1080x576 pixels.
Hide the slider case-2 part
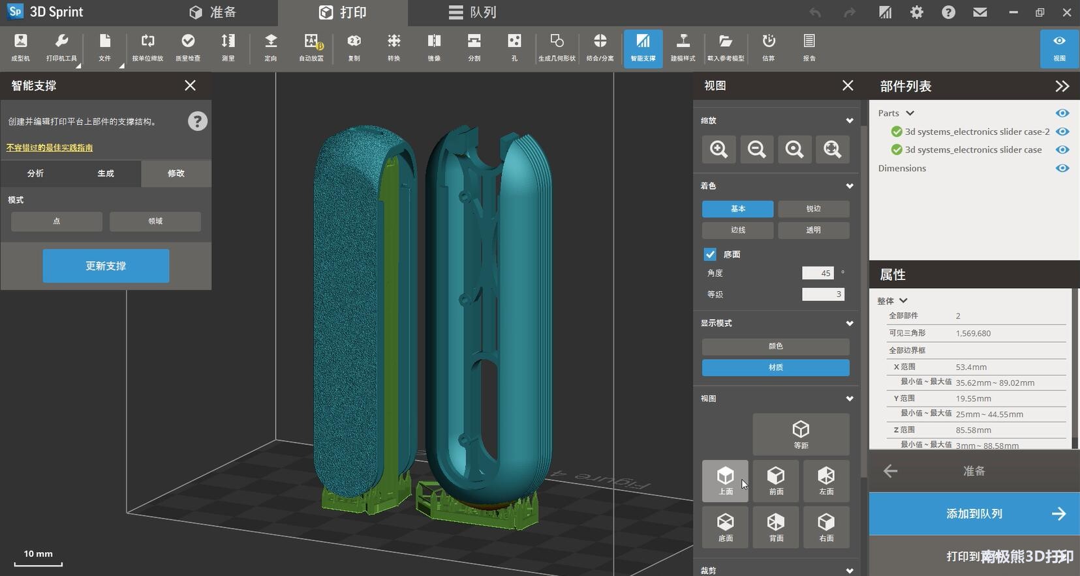[1062, 132]
